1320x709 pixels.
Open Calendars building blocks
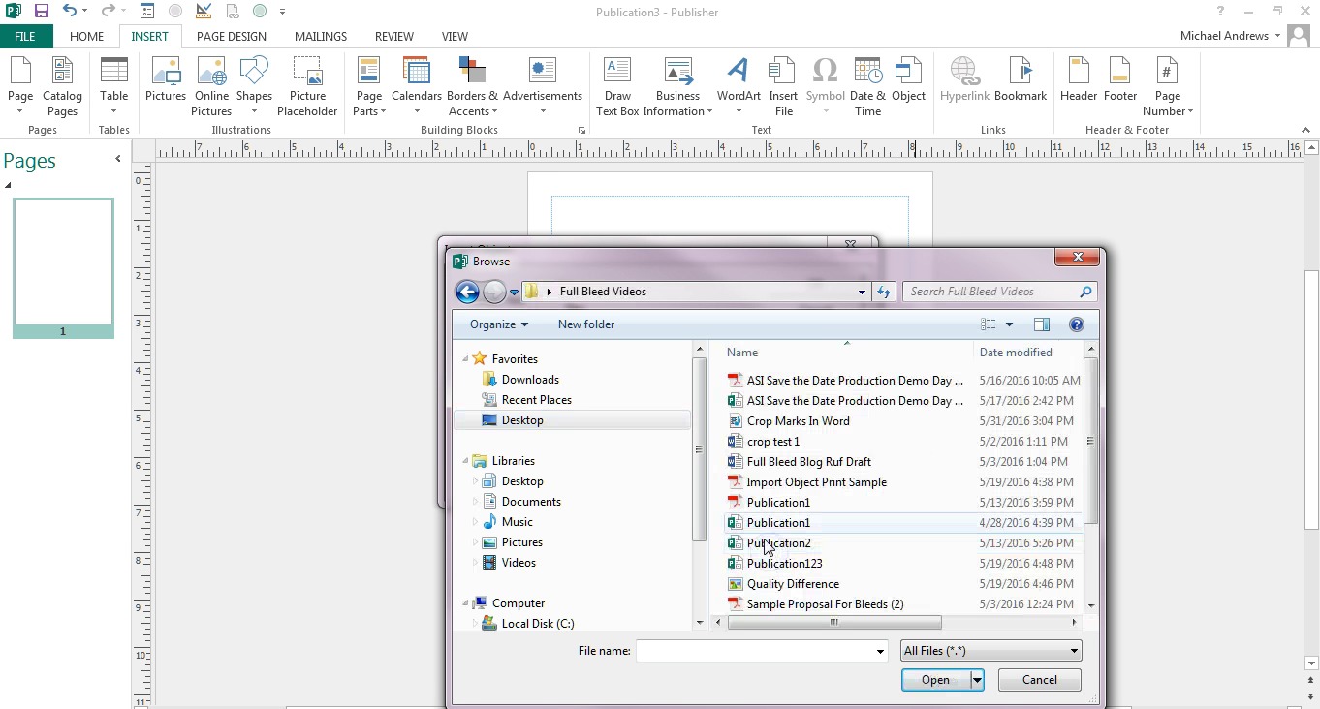click(x=417, y=87)
